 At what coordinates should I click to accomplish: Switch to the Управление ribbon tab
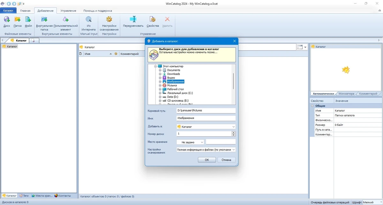coord(68,10)
